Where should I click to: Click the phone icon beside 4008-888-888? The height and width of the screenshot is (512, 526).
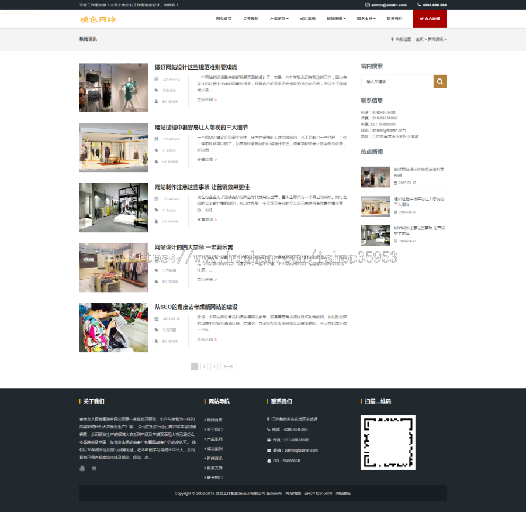click(x=419, y=5)
